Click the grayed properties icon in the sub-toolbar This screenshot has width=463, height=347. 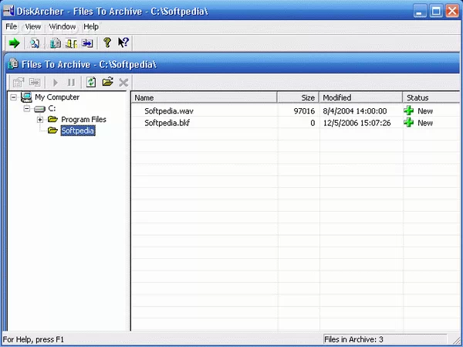point(19,82)
